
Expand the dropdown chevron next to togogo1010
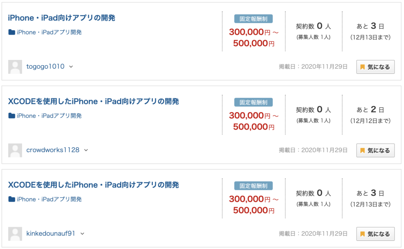[71, 67]
